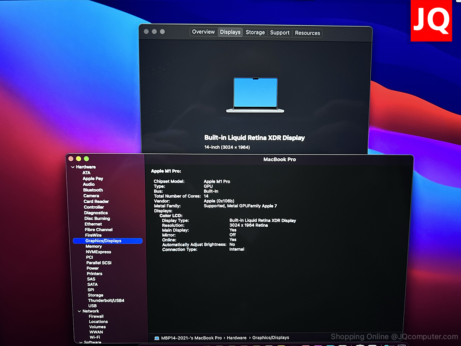Select Locations under Network
Image resolution: width=461 pixels, height=346 pixels.
click(x=98, y=322)
